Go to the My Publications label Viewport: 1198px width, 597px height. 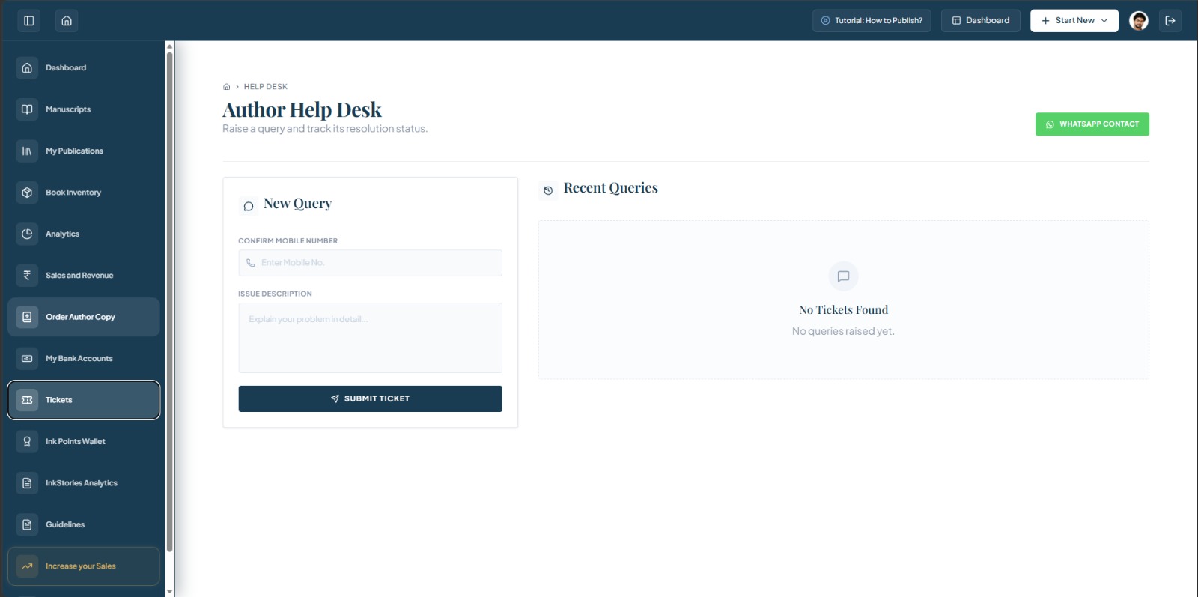[74, 151]
